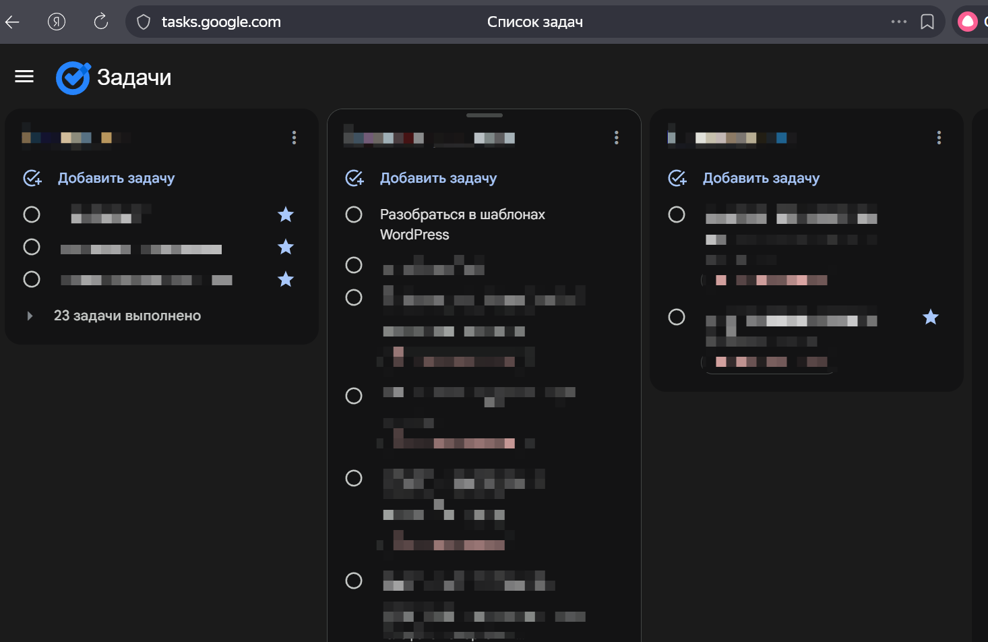Viewport: 988px width, 642px height.
Task: Complete the second task in the left list
Action: point(32,247)
